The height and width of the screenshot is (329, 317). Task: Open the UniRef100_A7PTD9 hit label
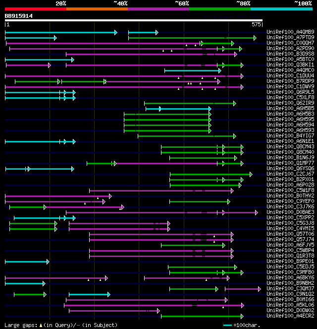tap(290, 37)
